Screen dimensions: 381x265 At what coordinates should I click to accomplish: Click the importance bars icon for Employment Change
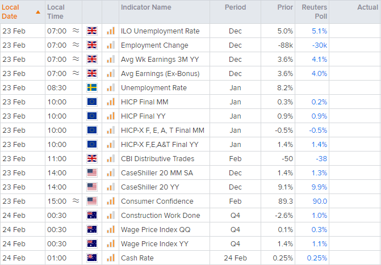pos(110,45)
